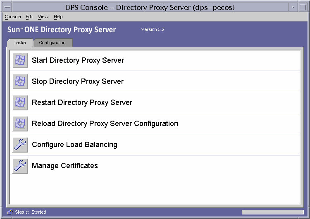Image resolution: width=310 pixels, height=219 pixels.
Task: Choose Stop Directory Proxy Server text
Action: click(x=78, y=81)
